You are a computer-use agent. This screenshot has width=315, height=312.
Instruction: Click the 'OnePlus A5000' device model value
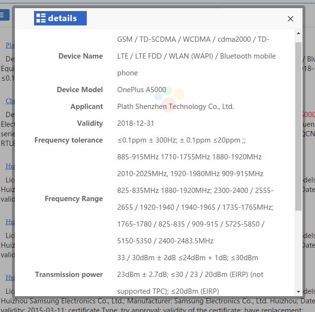click(x=141, y=90)
